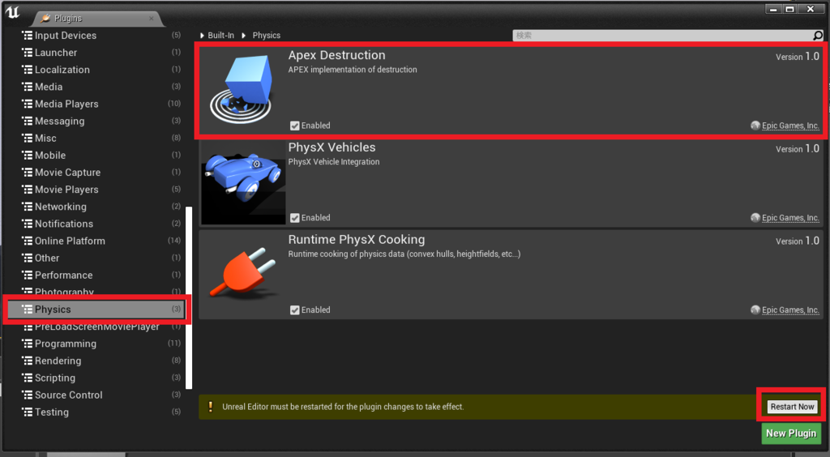Expand the Physics breadcrumb arrow
Screen dimensions: 830x457
click(244, 36)
